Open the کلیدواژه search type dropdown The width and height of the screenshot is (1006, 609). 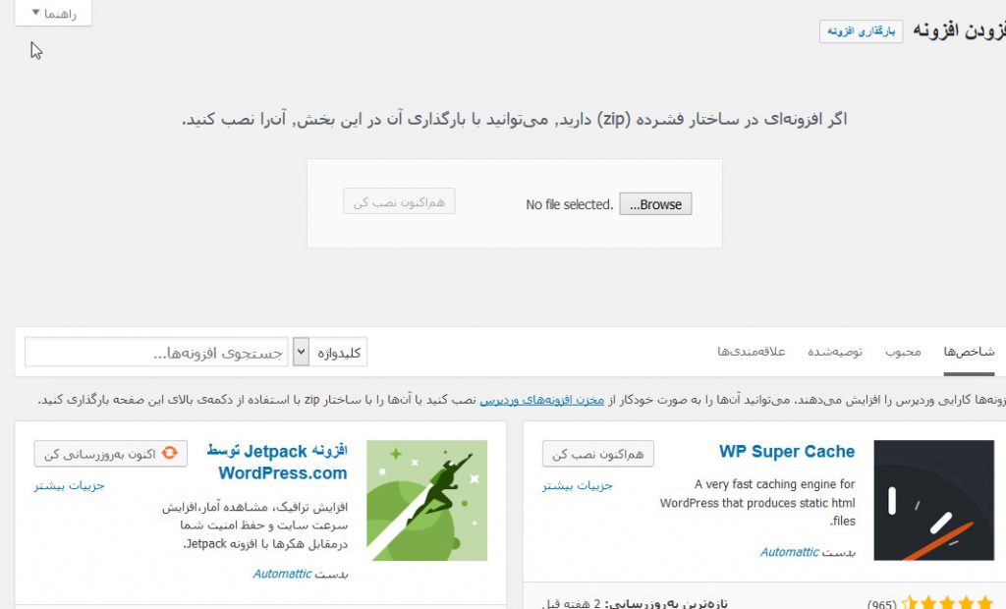click(x=330, y=353)
